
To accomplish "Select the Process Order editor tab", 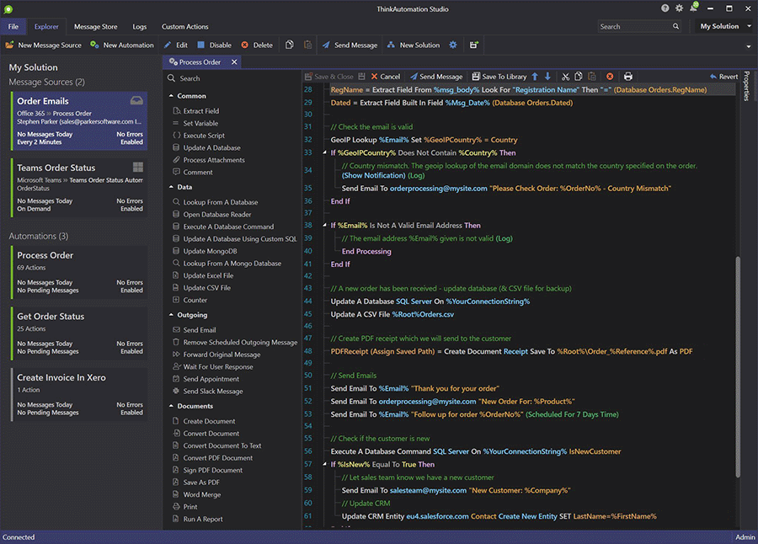I will (x=195, y=62).
